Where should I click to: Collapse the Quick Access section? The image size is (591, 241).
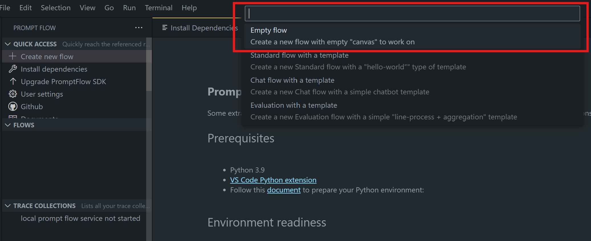pos(8,44)
